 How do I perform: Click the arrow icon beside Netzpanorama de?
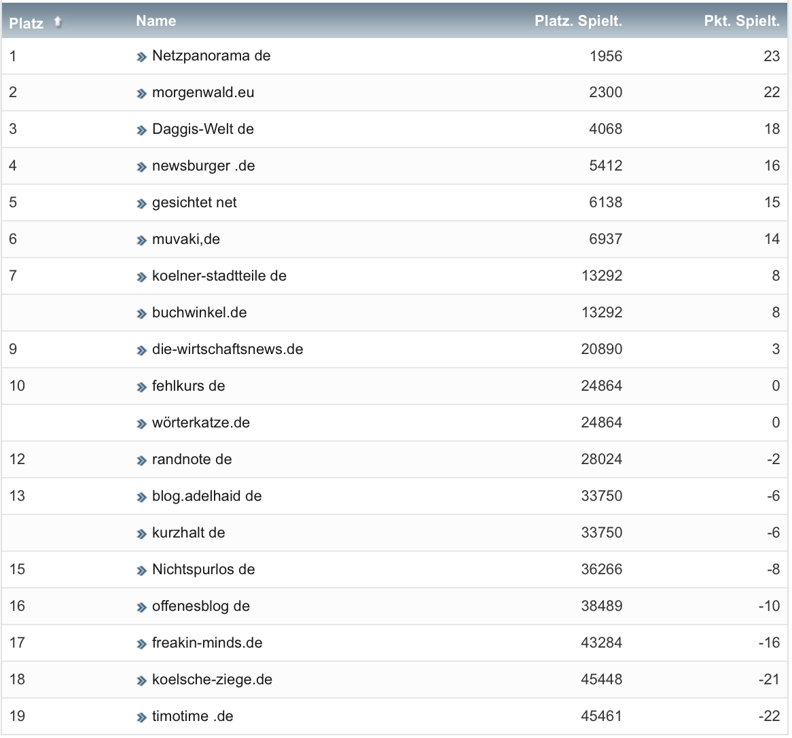(x=141, y=57)
